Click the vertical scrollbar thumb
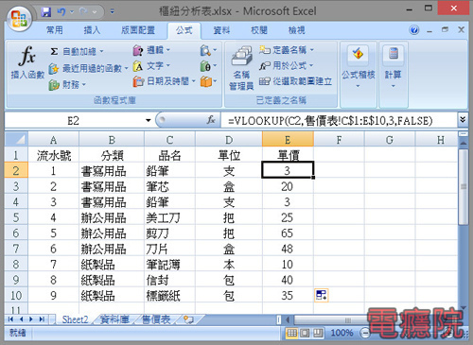This screenshot has height=345, width=473. (x=463, y=187)
